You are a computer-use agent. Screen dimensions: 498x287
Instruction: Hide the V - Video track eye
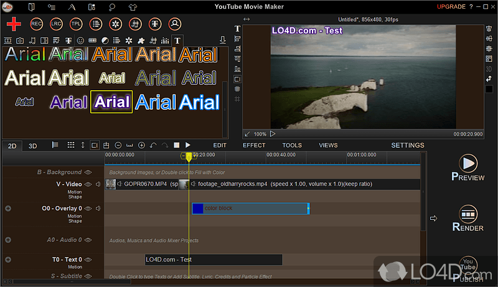point(88,184)
